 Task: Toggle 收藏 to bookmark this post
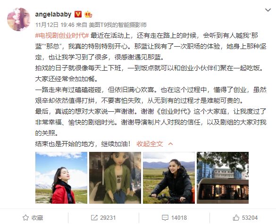point(33,218)
